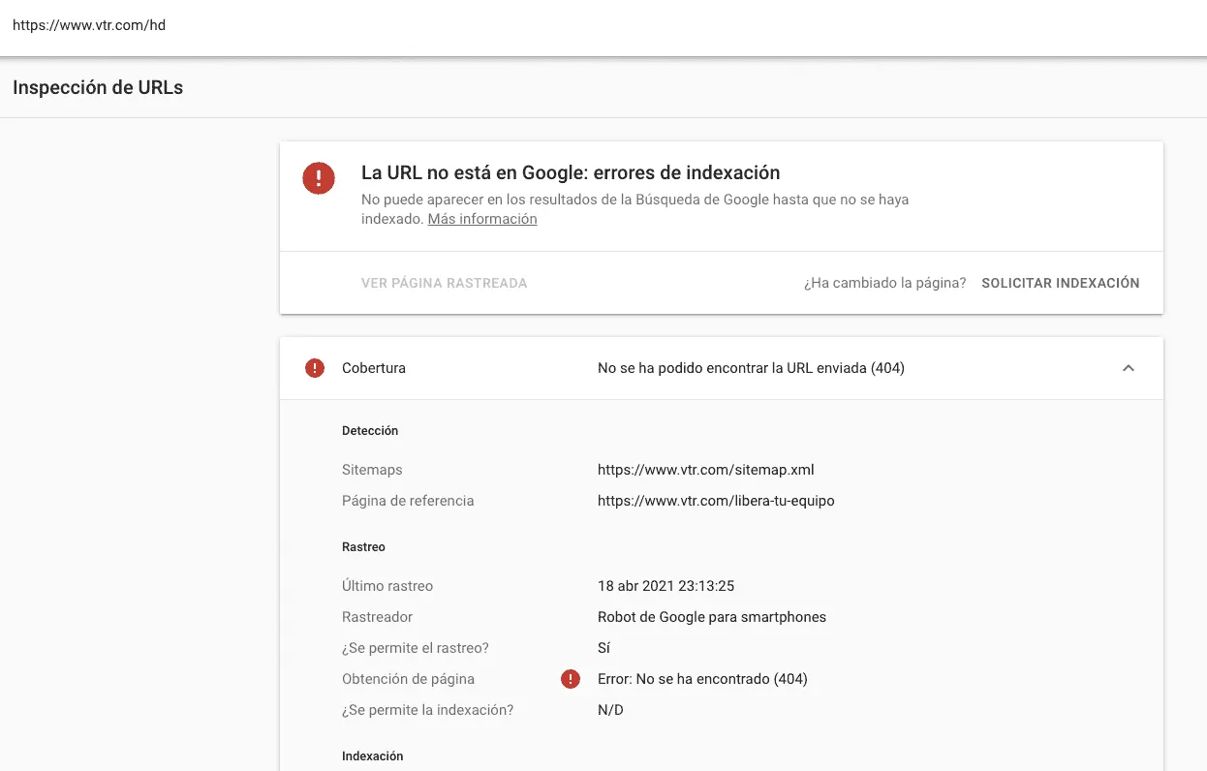Image resolution: width=1207 pixels, height=771 pixels.
Task: Click the Sitemaps label
Action: pos(372,470)
